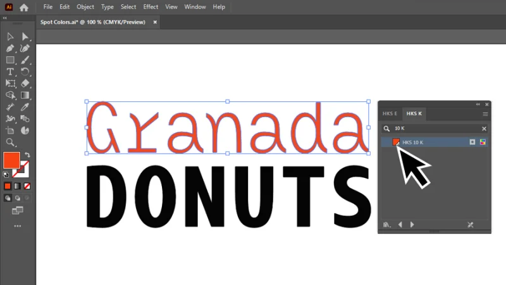Open the File menu
Viewport: 506px width, 285px height.
(48, 7)
